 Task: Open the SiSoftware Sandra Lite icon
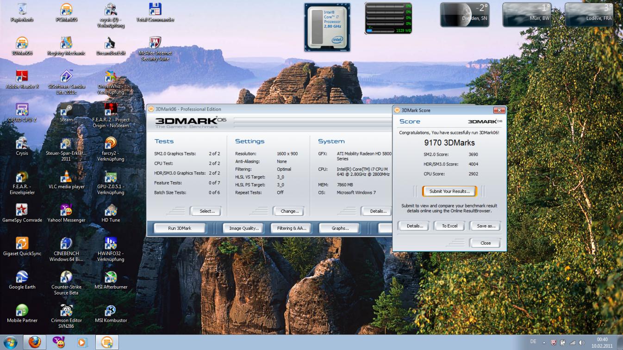[66, 82]
